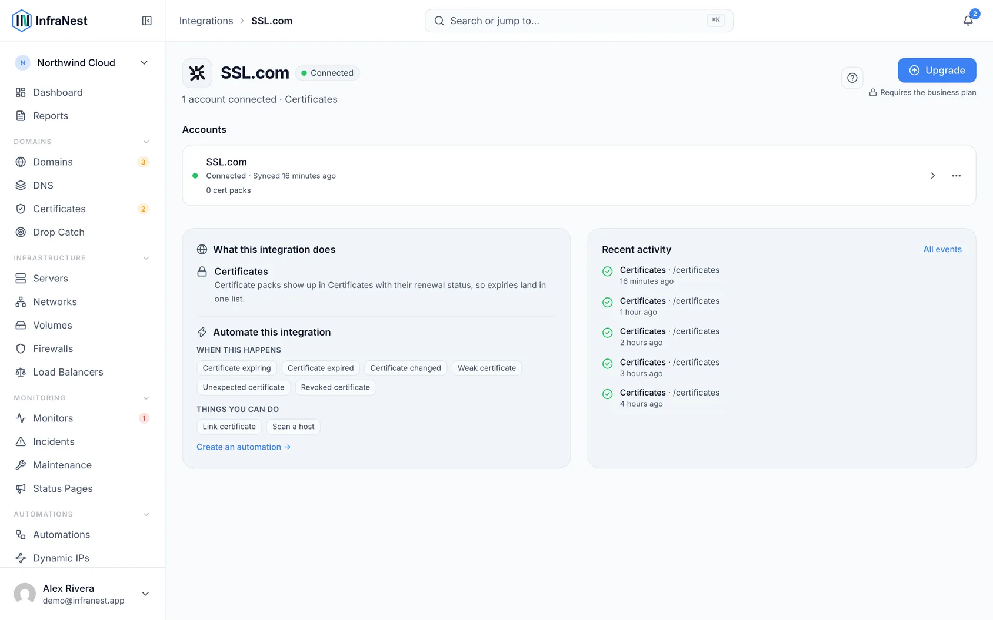993x620 pixels.
Task: Click the Firewalls shield icon
Action: click(x=21, y=348)
